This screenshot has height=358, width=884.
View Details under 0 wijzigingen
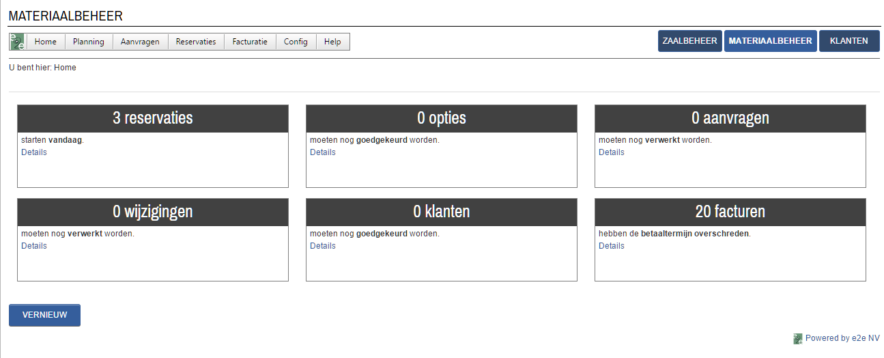[34, 246]
